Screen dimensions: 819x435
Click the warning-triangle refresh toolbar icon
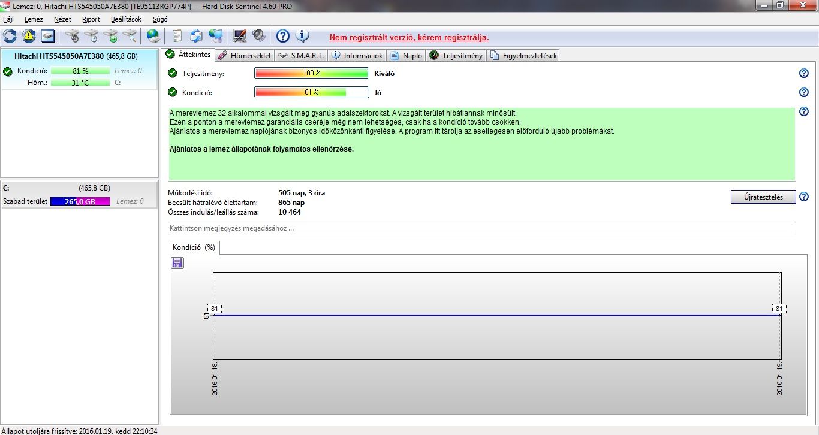coord(28,36)
